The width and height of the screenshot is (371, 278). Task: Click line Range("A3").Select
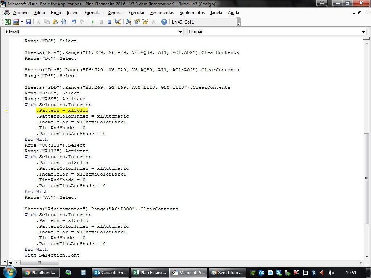pos(51,197)
